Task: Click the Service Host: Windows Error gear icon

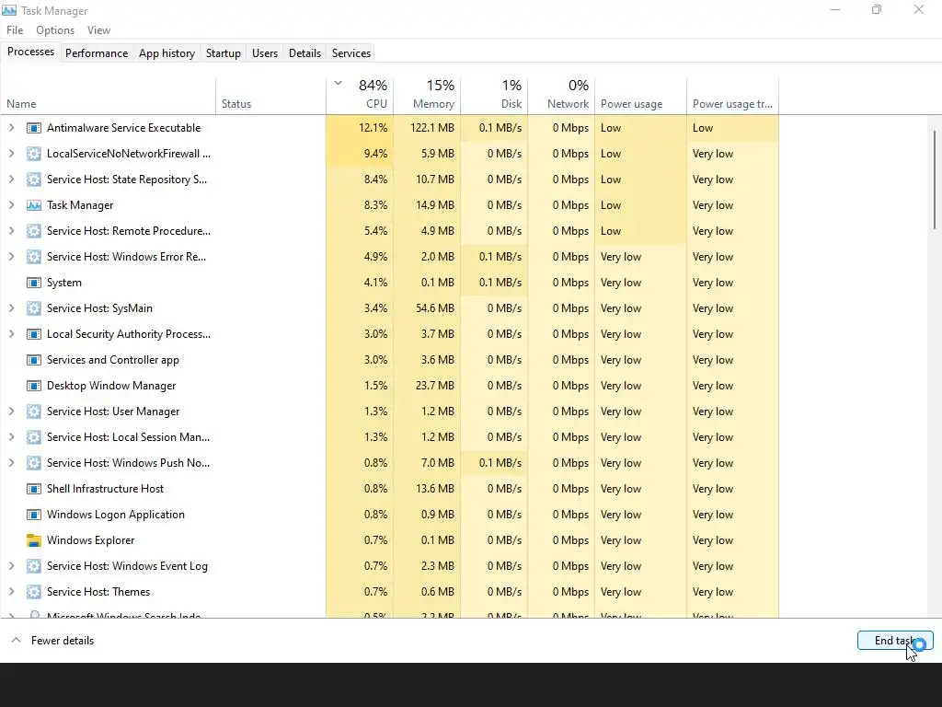Action: click(x=34, y=257)
